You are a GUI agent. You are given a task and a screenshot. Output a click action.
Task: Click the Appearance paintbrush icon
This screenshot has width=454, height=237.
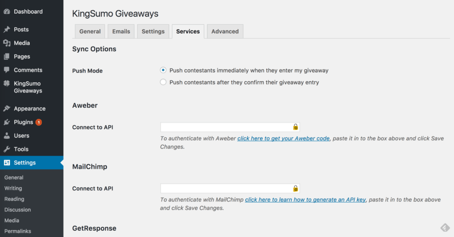(x=7, y=108)
